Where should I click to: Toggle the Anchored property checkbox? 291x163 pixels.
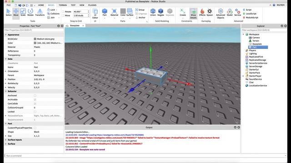point(35,96)
